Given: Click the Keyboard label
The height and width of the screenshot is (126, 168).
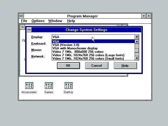Looking at the screenshot, I should 39,44.
